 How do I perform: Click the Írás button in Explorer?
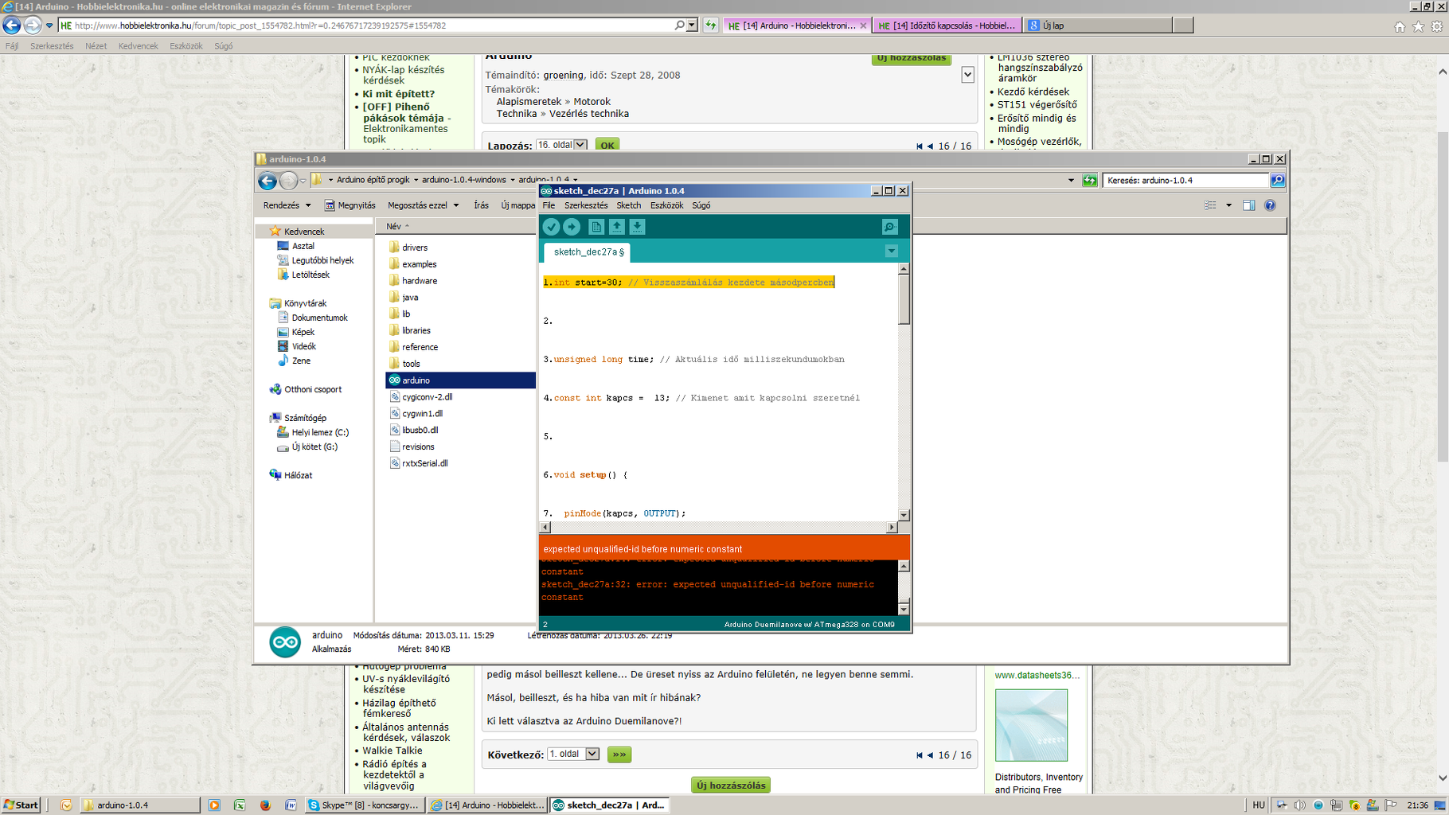[481, 205]
